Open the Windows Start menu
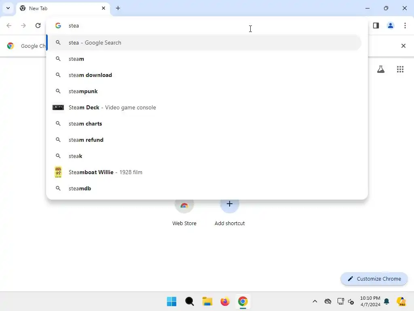414x311 pixels. pyautogui.click(x=171, y=301)
